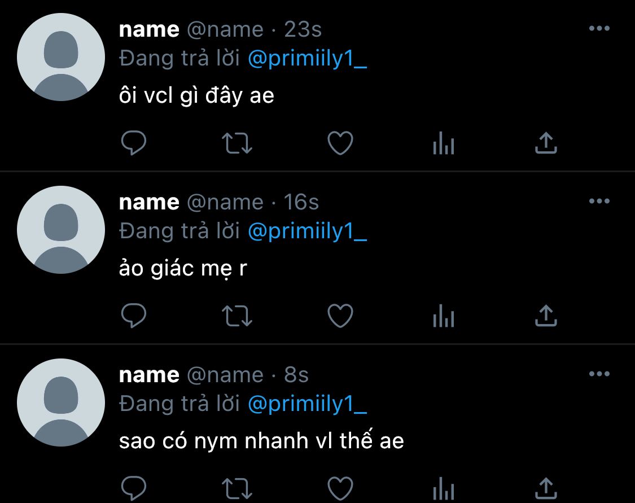Open more options for the 16s tweet
Image resolution: width=635 pixels, height=503 pixels.
click(x=599, y=201)
